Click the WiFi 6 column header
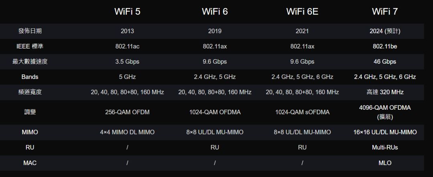This screenshot has height=177, width=433. tap(215, 12)
